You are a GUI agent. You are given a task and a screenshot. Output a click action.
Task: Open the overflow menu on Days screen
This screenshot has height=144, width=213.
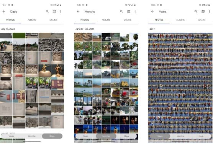point(61,11)
